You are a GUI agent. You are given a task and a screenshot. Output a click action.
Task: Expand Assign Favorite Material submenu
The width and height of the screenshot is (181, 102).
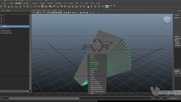[x=97, y=88]
